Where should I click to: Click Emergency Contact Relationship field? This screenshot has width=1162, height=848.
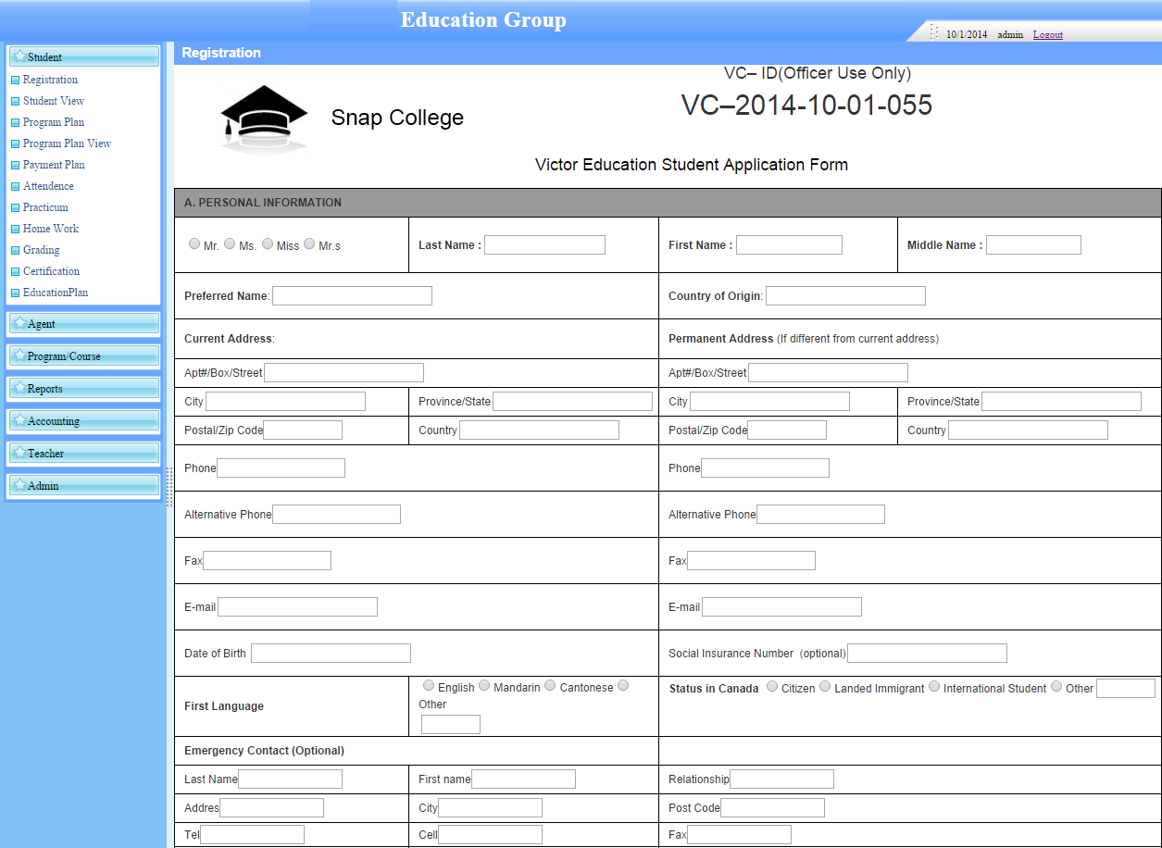pyautogui.click(x=781, y=779)
